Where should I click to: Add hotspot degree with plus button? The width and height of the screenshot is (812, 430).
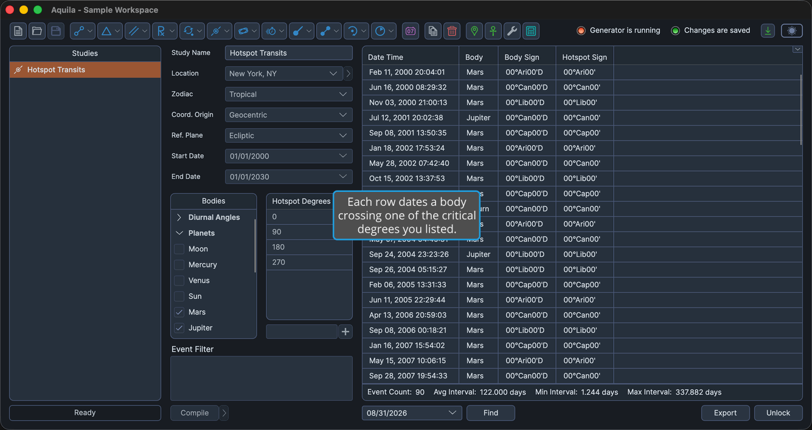pyautogui.click(x=345, y=332)
